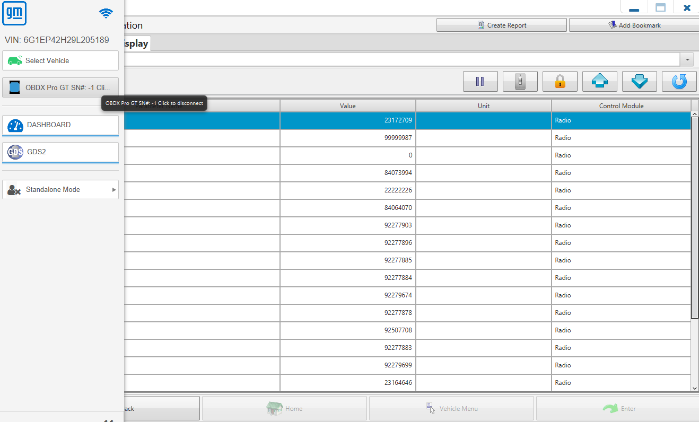Click the lock icon toolbar button

560,82
